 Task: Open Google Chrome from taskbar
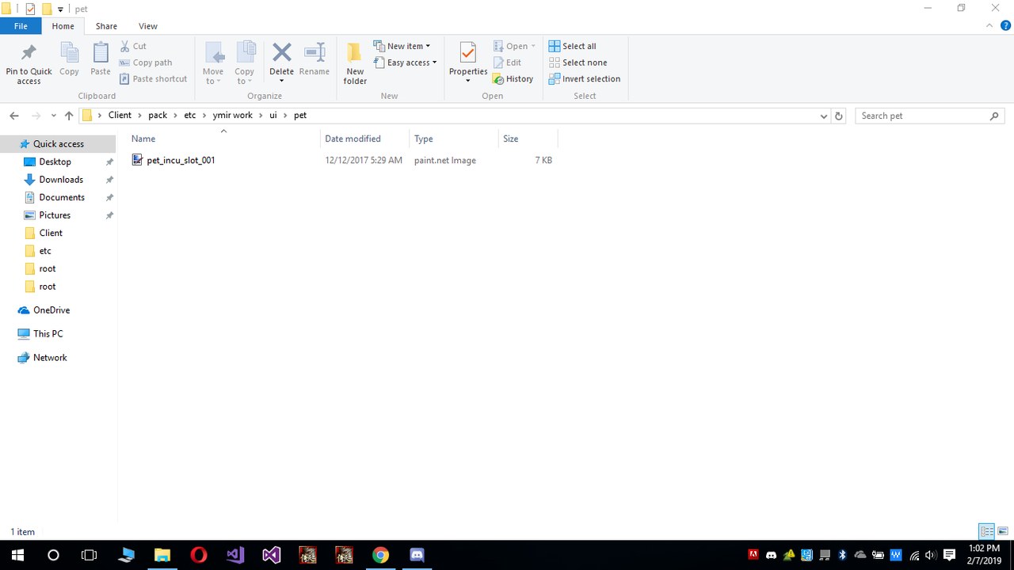click(x=381, y=555)
